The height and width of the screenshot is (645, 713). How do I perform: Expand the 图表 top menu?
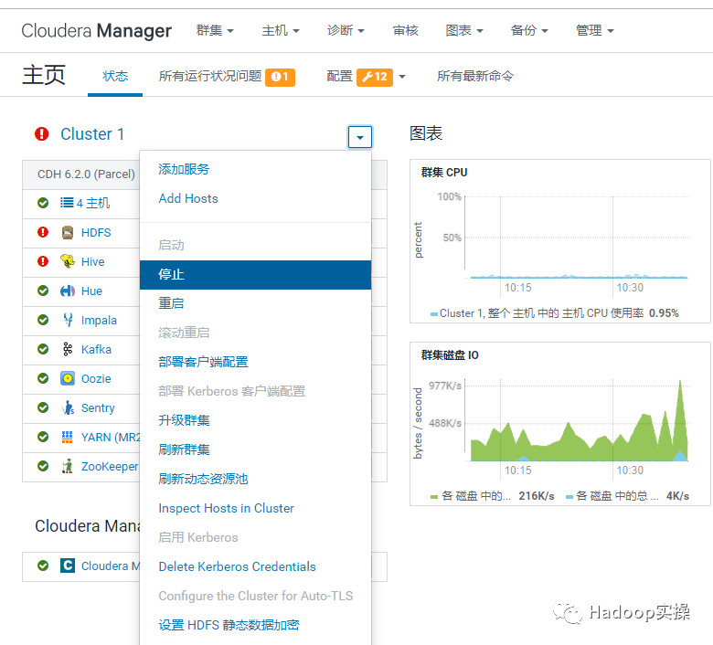click(464, 30)
